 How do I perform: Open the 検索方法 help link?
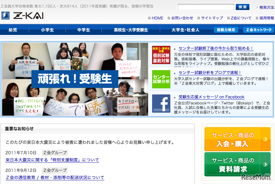(266, 7)
